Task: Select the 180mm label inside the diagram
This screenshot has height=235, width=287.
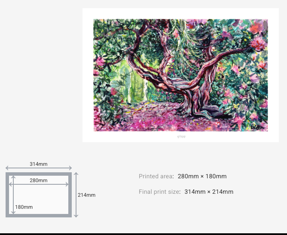Action: 24,207
